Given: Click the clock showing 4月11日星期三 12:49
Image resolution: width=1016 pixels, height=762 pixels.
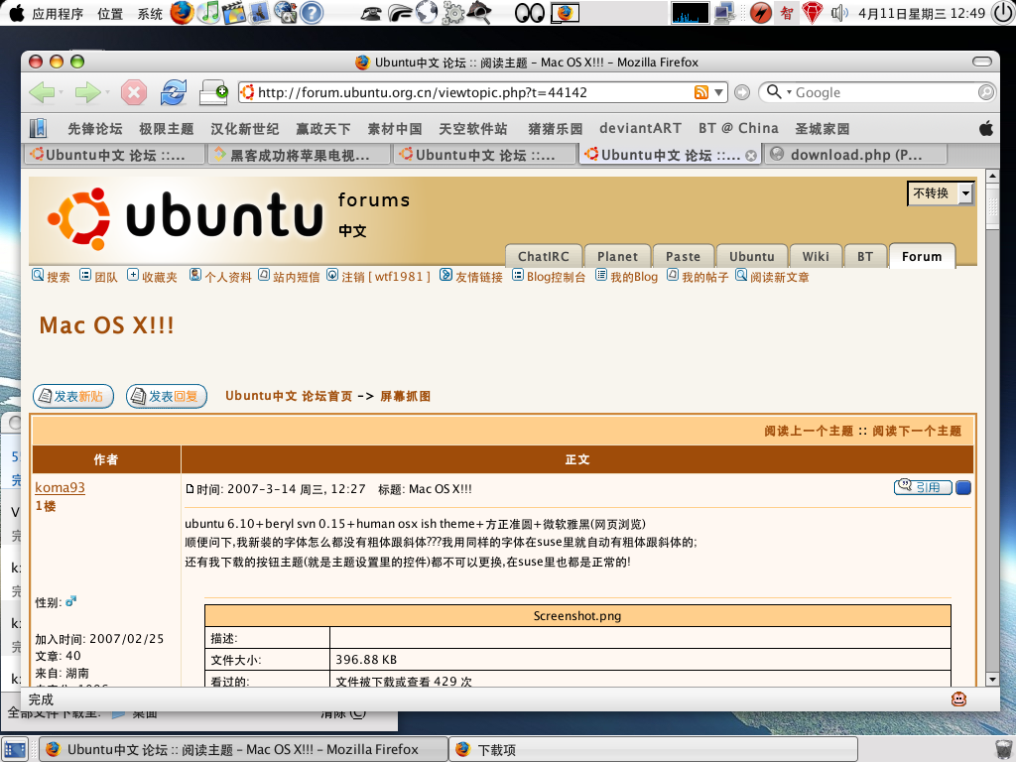Looking at the screenshot, I should click(922, 14).
